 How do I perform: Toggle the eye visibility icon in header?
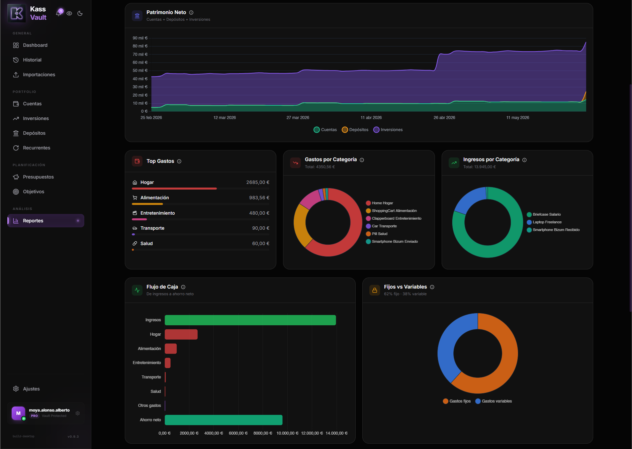(69, 13)
